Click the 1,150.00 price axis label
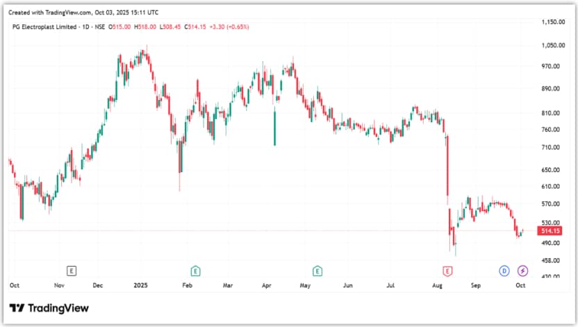578x327 pixels. pos(553,22)
